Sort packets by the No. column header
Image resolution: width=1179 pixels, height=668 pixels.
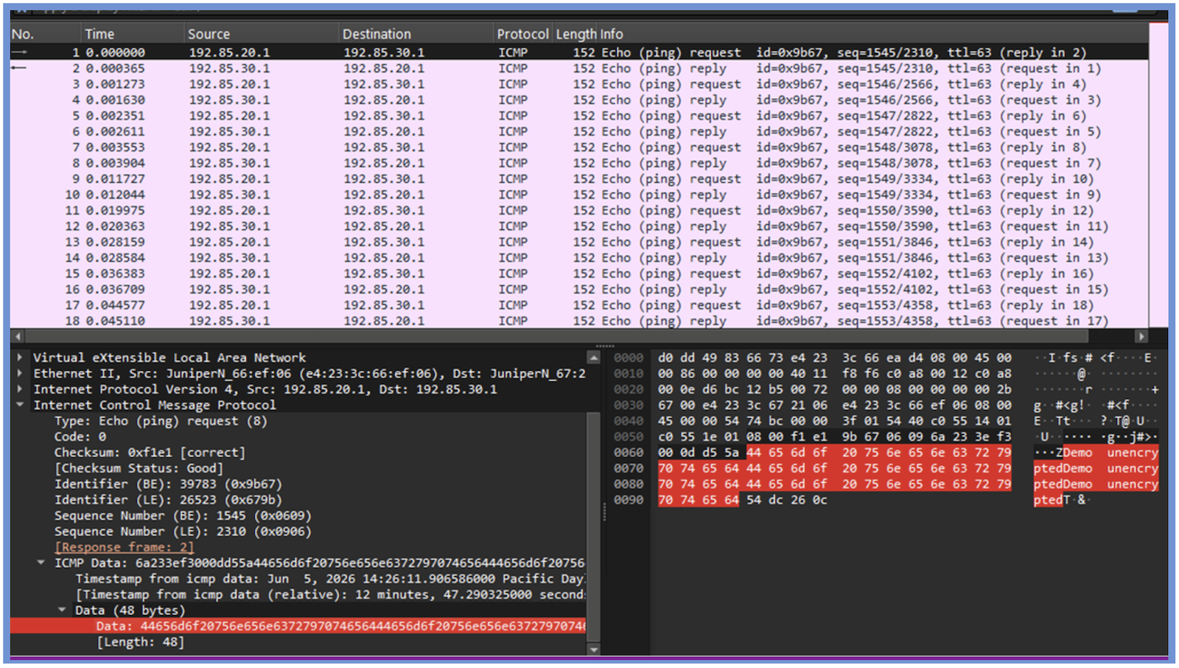pyautogui.click(x=44, y=34)
